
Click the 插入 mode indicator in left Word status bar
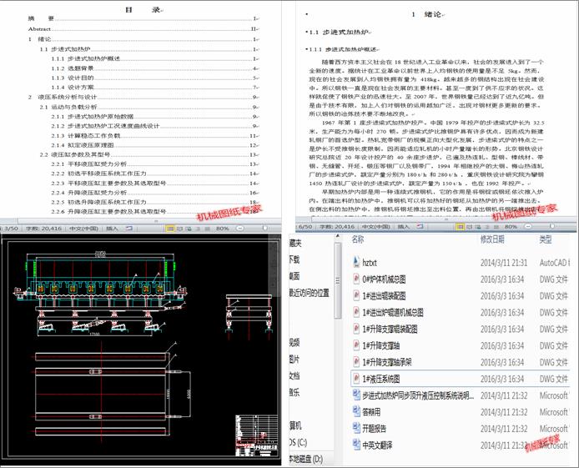[112, 229]
